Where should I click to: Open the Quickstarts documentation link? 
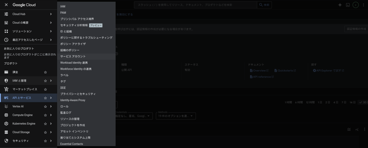(x=285, y=71)
